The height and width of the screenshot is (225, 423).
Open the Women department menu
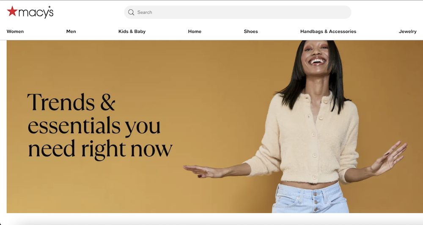pos(15,31)
